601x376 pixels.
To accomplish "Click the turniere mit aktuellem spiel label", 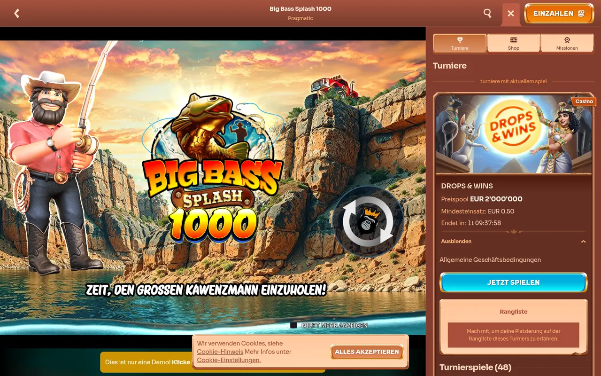I will [x=514, y=81].
